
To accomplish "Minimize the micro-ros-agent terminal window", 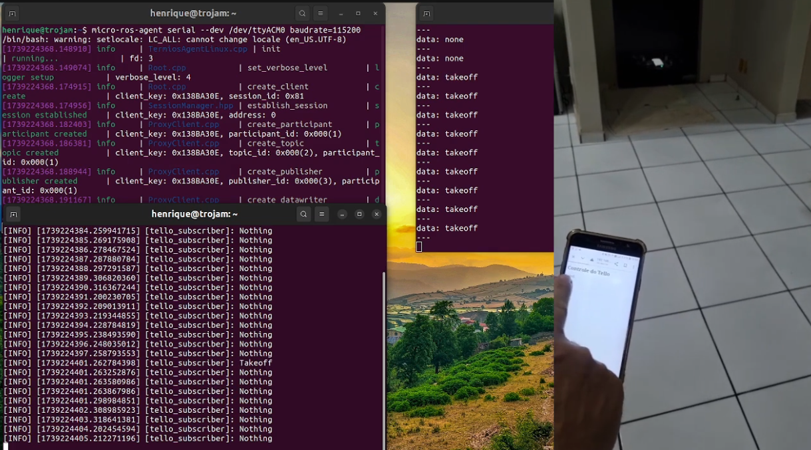I will point(341,13).
